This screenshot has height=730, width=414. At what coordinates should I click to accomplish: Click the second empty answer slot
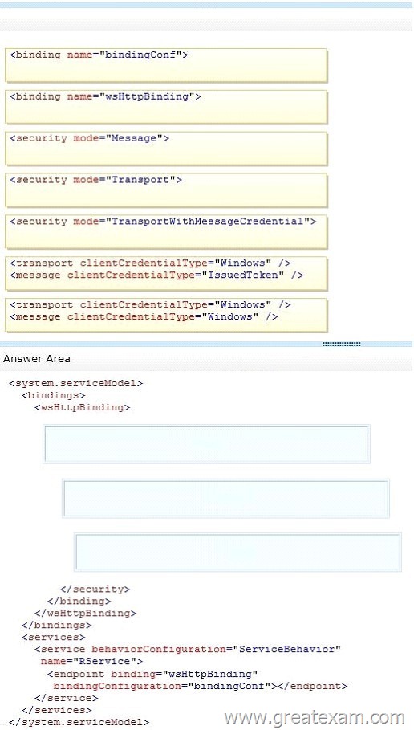[x=225, y=498]
